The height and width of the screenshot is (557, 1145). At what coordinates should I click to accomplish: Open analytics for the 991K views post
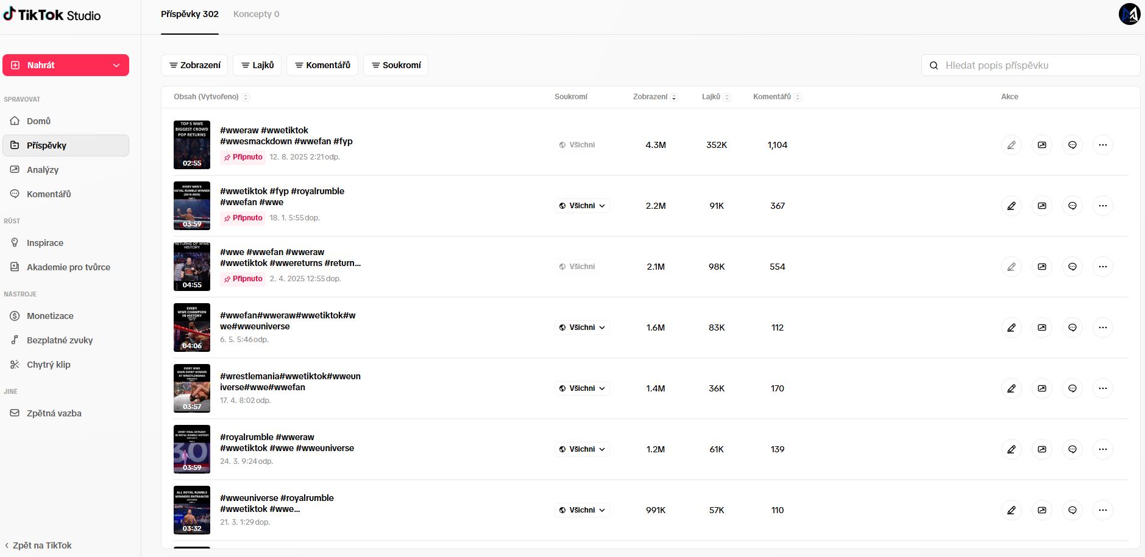pos(1042,510)
